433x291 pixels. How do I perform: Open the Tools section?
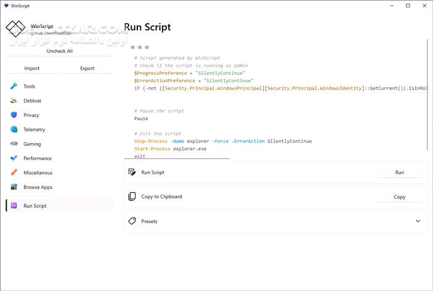click(59, 86)
